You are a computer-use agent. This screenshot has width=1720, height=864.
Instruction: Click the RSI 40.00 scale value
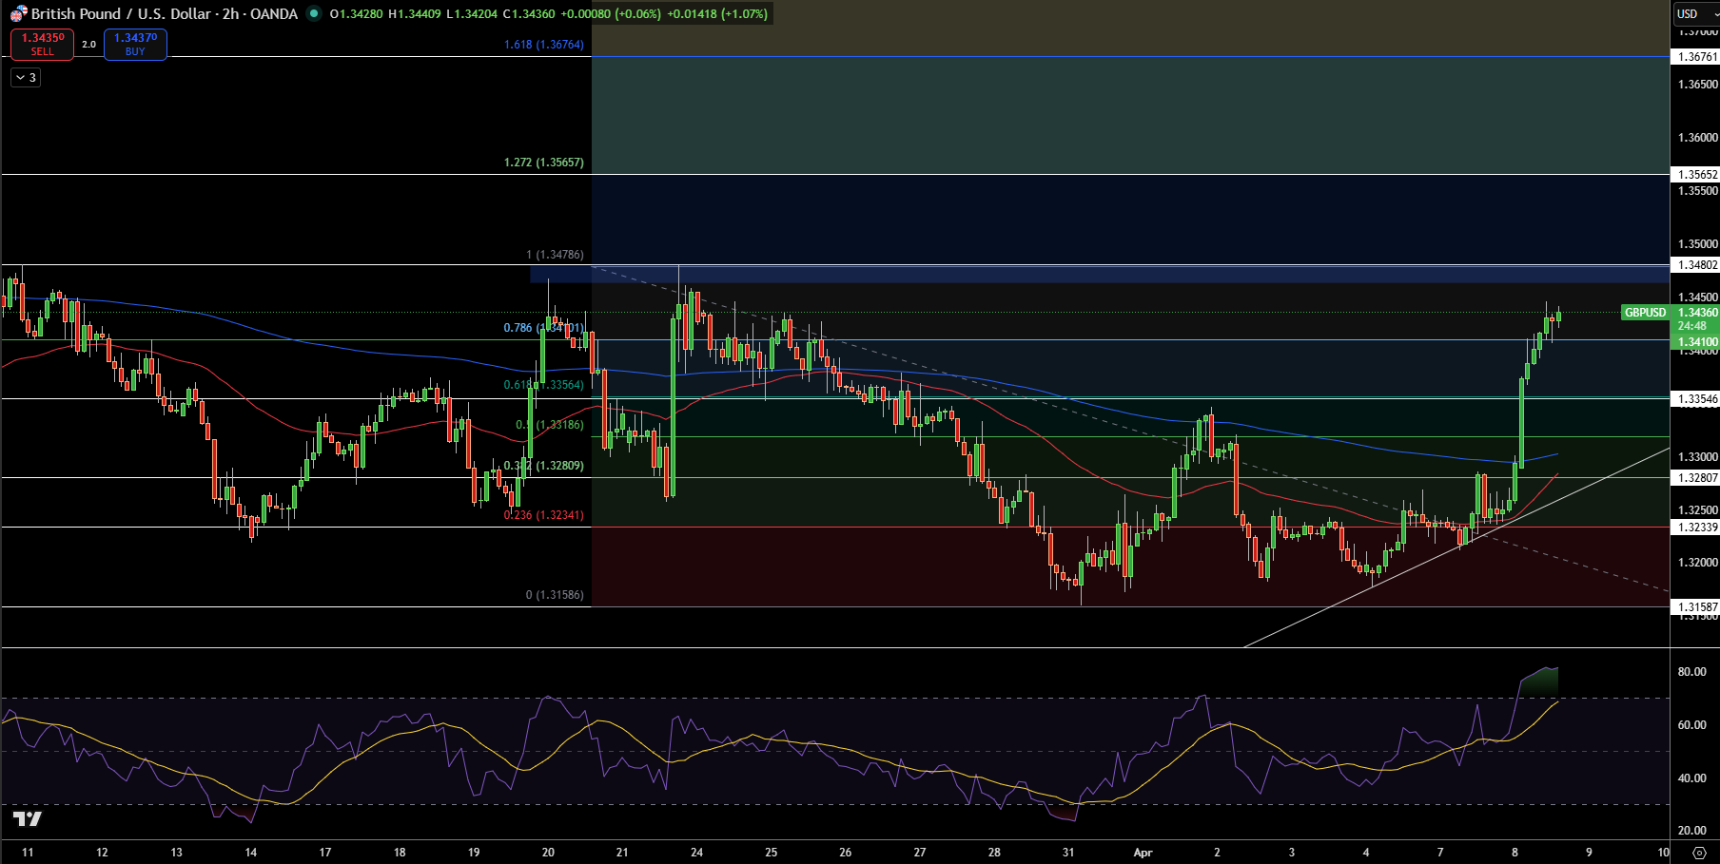1691,778
